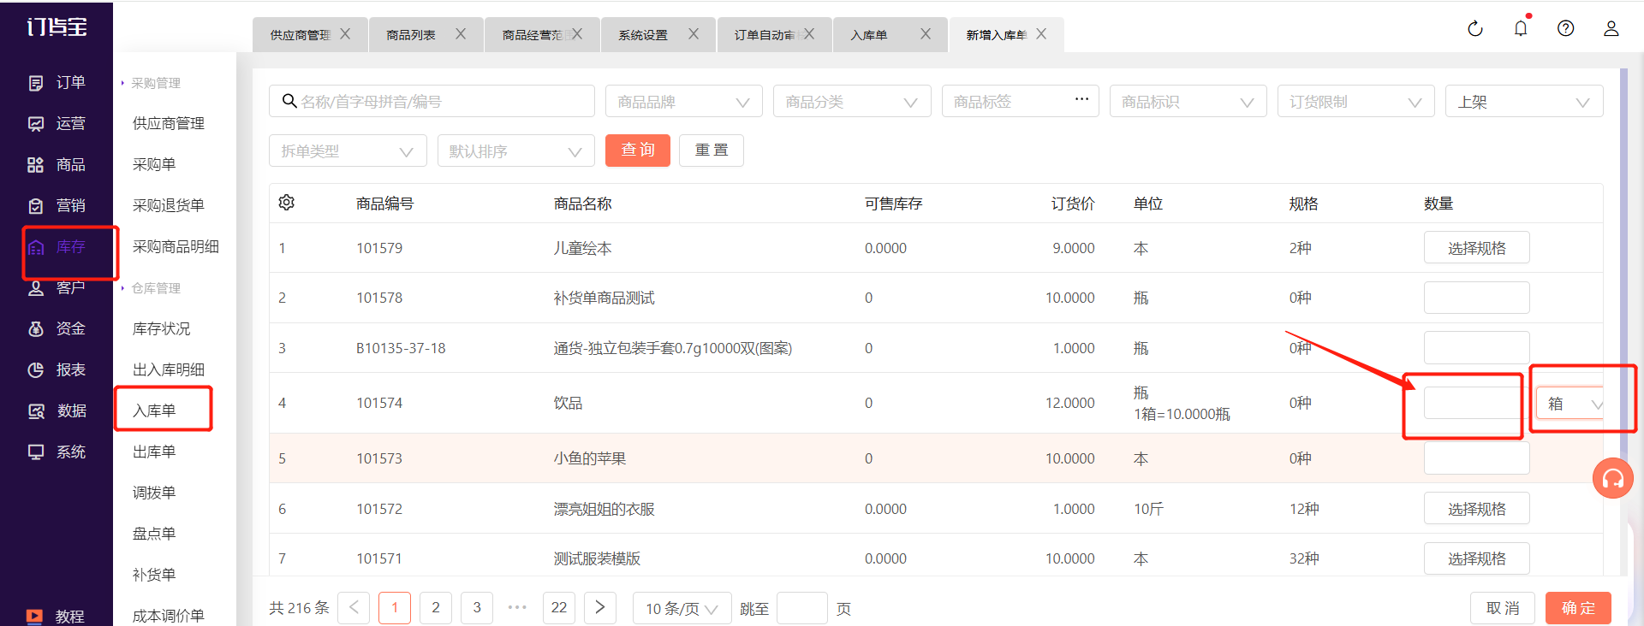Open table column settings gear
This screenshot has width=1644, height=626.
[287, 203]
